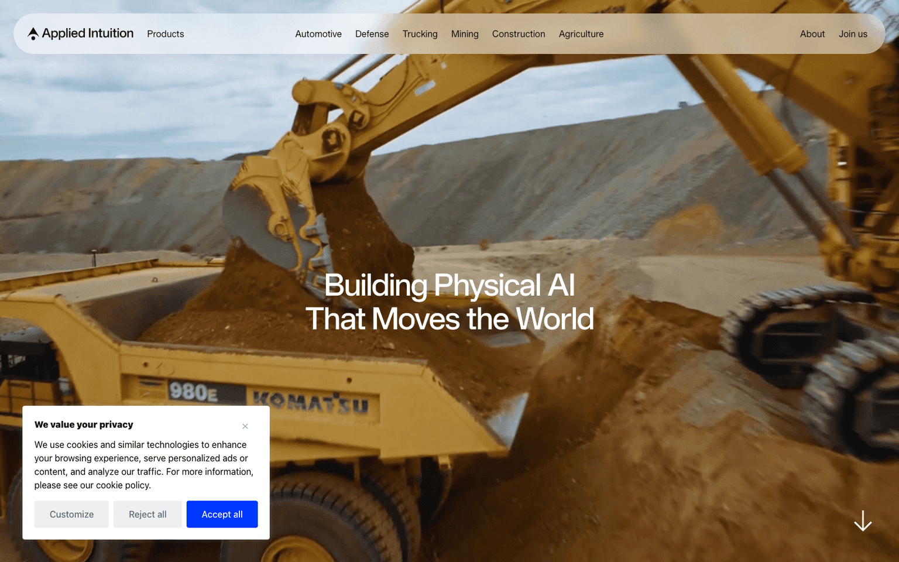
Task: Click the Join us link
Action: [853, 34]
